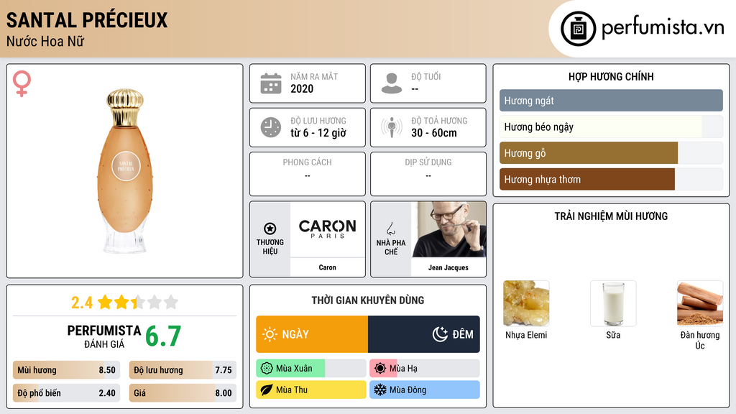Click the sillage radius icon for Độ toả hương
This screenshot has height=414, width=736.
[x=392, y=127]
